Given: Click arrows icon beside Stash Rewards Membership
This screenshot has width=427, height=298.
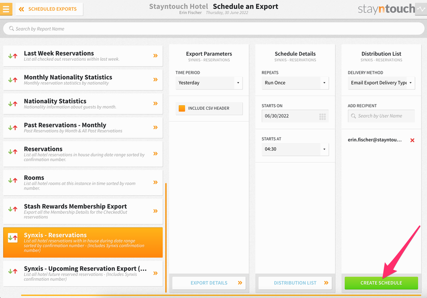Looking at the screenshot, I should coord(13,209).
